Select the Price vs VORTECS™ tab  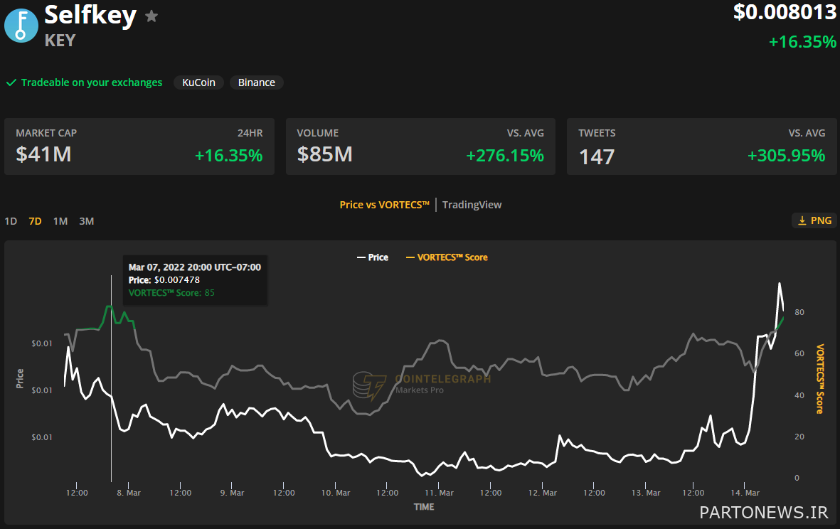[x=385, y=205]
